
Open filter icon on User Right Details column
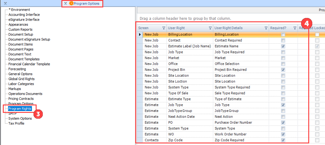266,28
